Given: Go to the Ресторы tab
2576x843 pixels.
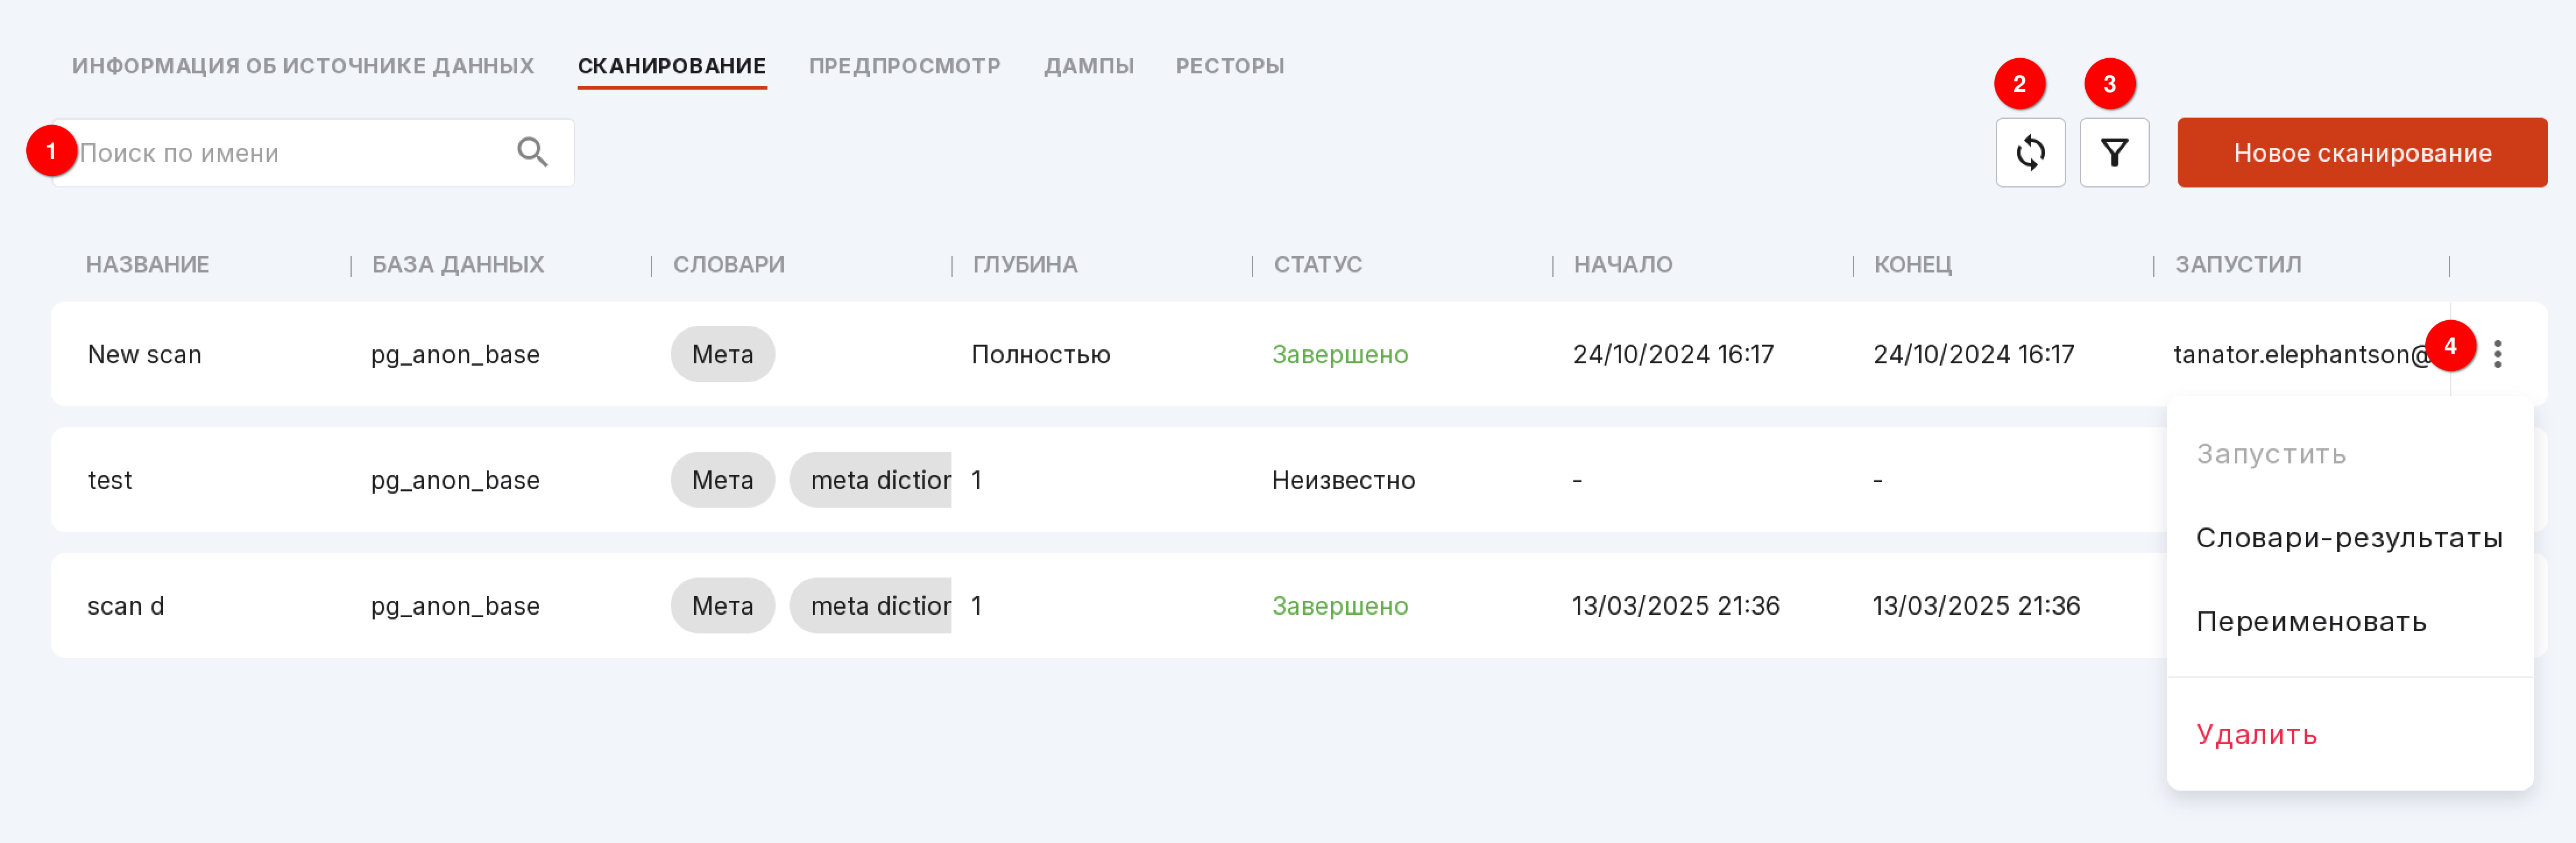Looking at the screenshot, I should pyautogui.click(x=1229, y=66).
